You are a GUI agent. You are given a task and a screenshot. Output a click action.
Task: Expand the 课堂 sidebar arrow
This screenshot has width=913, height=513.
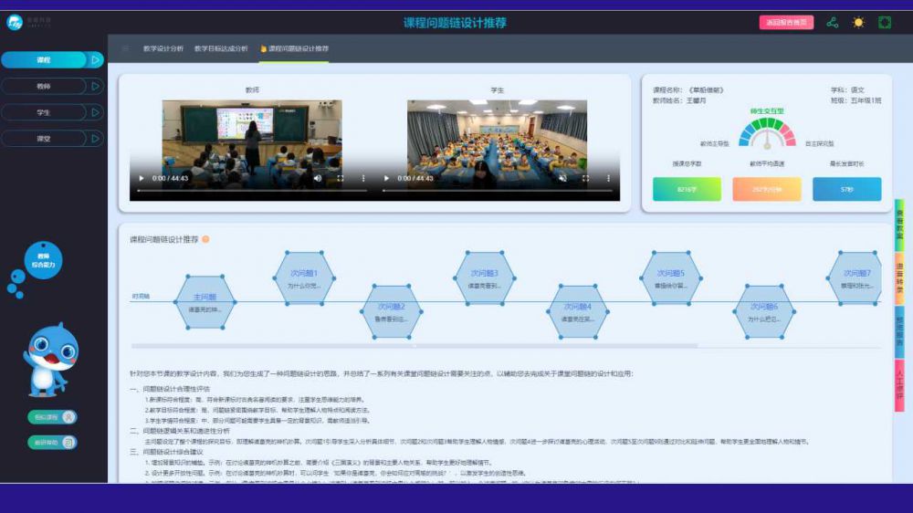point(96,139)
